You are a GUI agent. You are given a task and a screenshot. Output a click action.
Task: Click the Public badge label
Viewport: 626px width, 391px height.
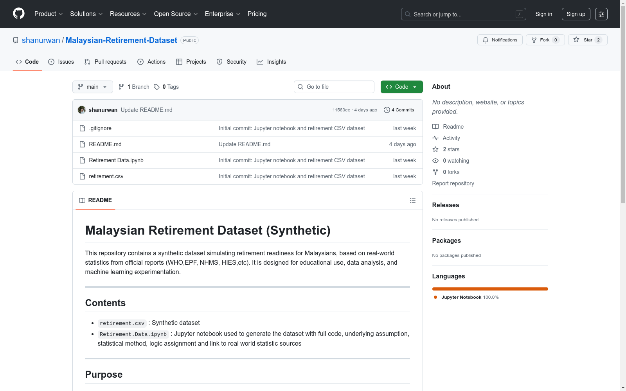pos(189,40)
